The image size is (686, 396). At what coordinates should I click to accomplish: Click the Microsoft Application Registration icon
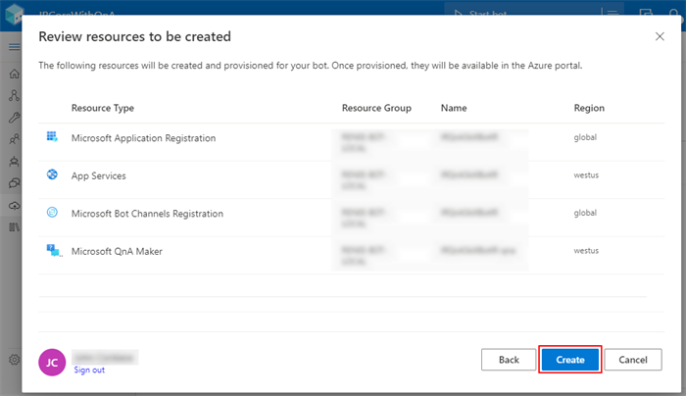pyautogui.click(x=53, y=137)
